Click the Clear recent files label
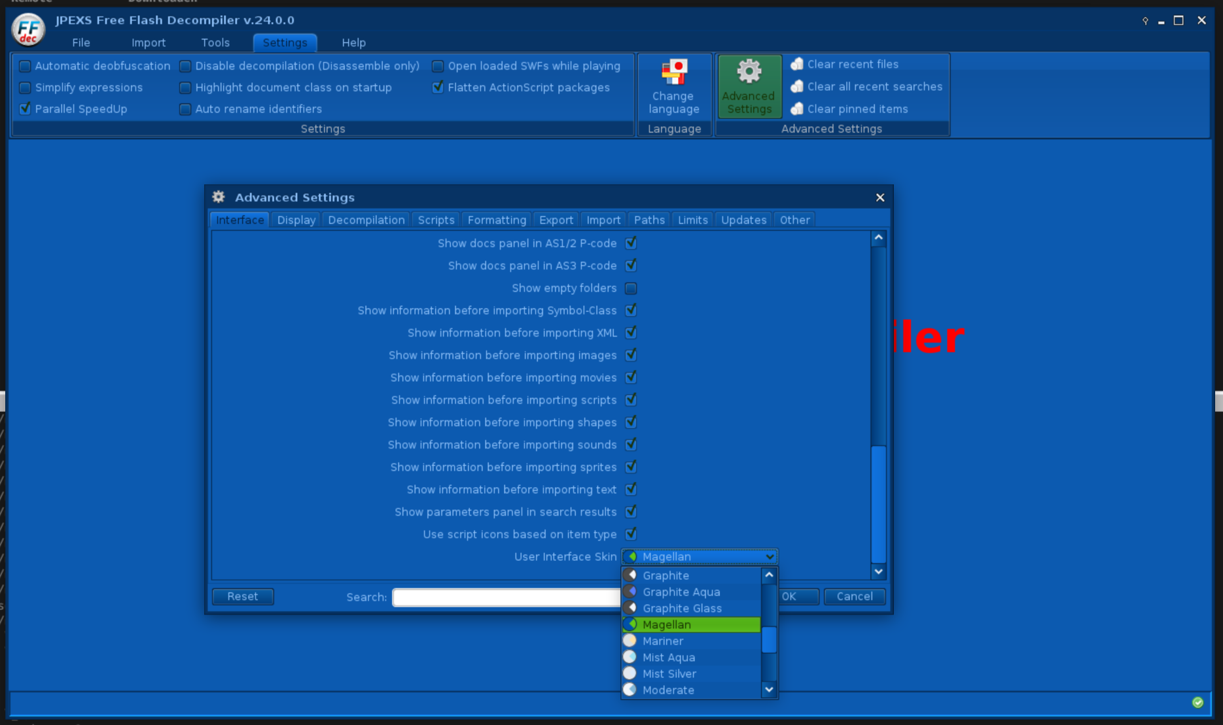The width and height of the screenshot is (1223, 725). coord(853,64)
